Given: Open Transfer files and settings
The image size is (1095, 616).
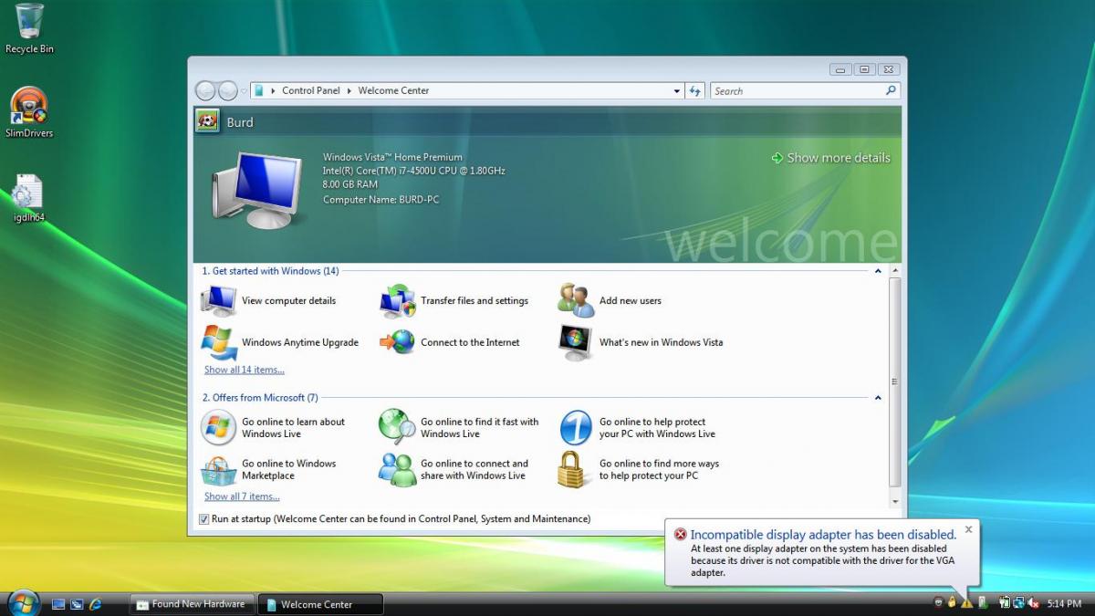Looking at the screenshot, I should (454, 300).
